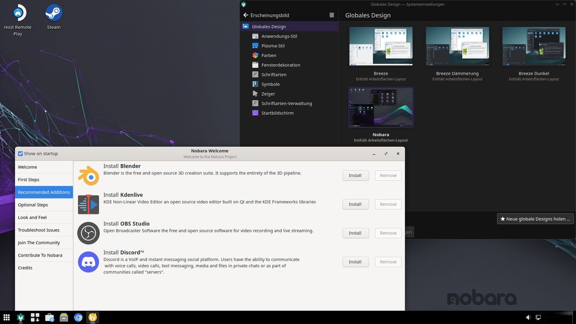This screenshot has height=324, width=576.
Task: Click the display icon in system tray
Action: pyautogui.click(x=538, y=317)
